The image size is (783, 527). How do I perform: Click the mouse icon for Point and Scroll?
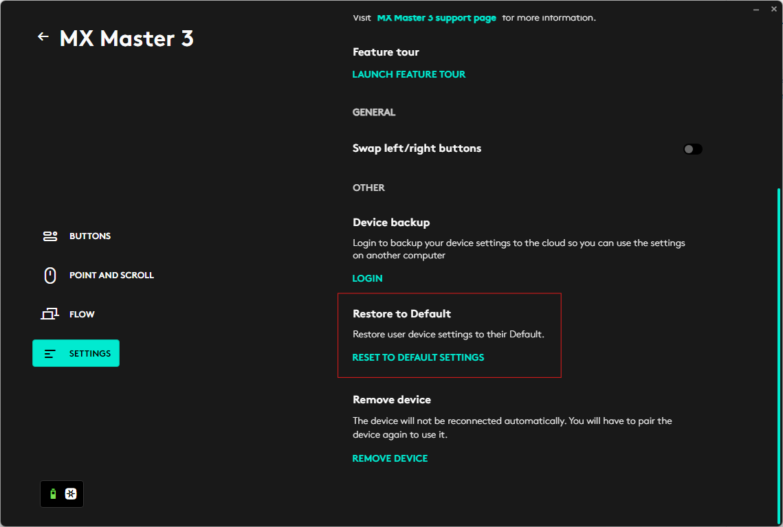pos(50,276)
